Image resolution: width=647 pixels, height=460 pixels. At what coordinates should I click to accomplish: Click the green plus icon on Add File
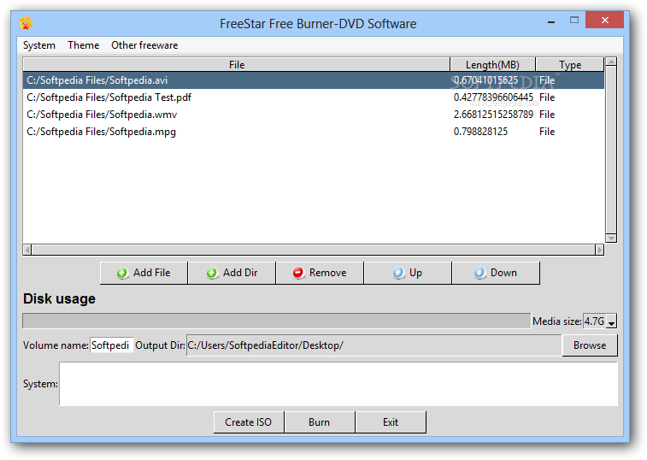coord(122,273)
